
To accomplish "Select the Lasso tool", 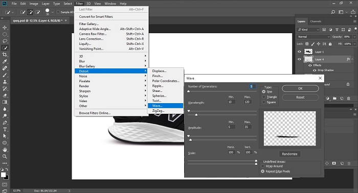I will tap(5, 41).
